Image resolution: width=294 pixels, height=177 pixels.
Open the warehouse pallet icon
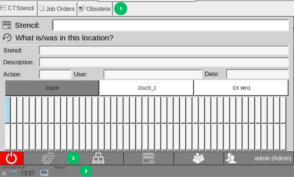(98, 158)
